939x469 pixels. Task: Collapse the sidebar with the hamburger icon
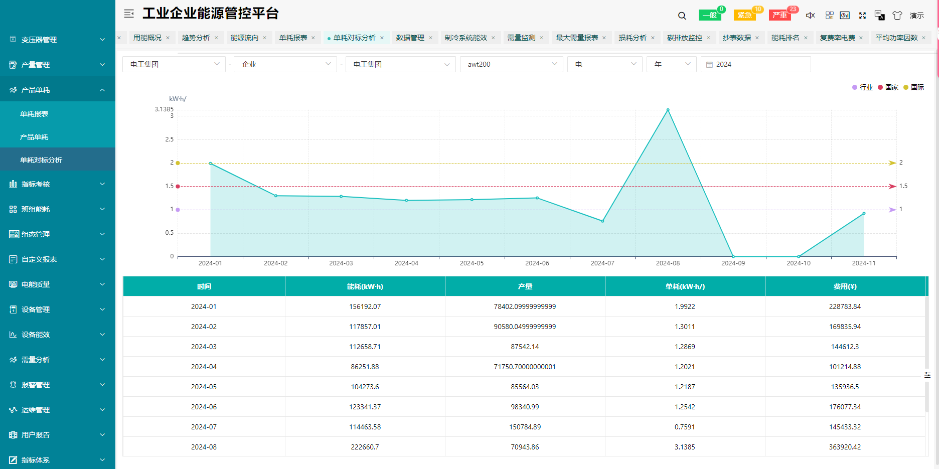tap(129, 14)
